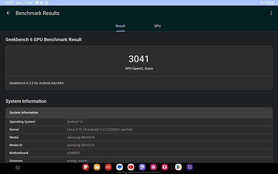Launch YouTube from the taskbar
278x174 pixels.
click(x=131, y=167)
